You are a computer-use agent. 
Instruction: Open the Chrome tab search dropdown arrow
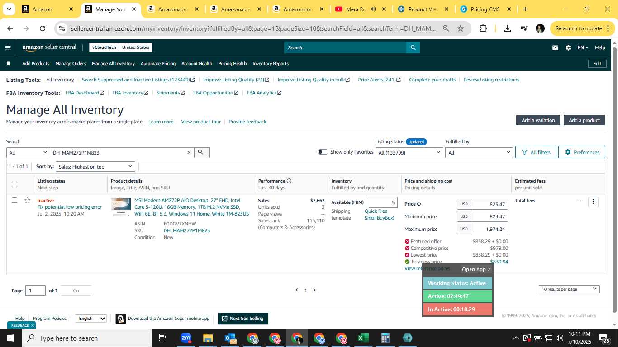click(x=9, y=9)
